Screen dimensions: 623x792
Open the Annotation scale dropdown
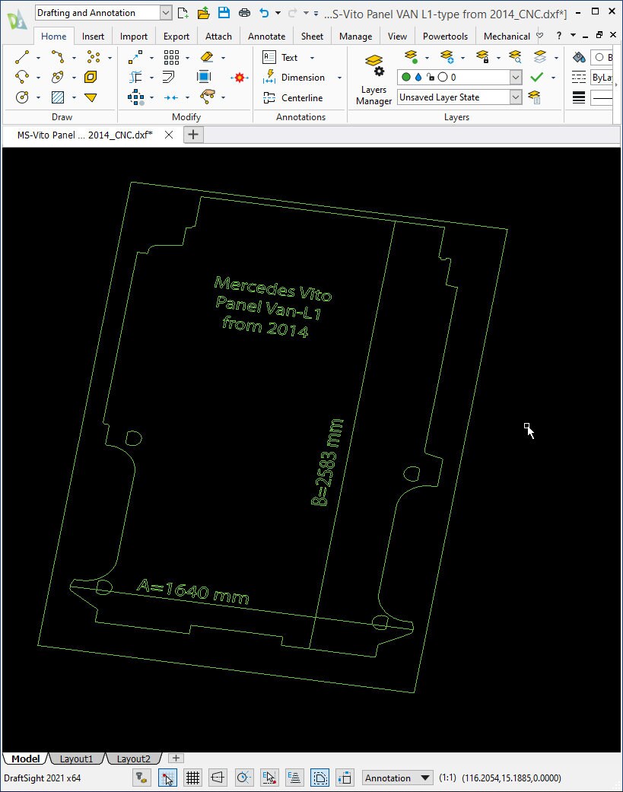[x=398, y=778]
